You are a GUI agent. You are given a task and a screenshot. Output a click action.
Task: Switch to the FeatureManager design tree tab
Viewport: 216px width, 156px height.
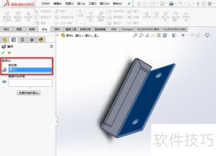[4, 40]
